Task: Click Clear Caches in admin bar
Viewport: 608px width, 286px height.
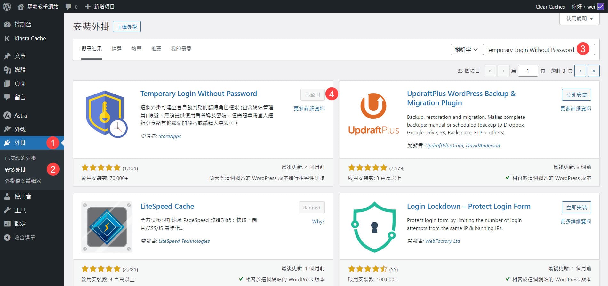Action: click(x=550, y=7)
